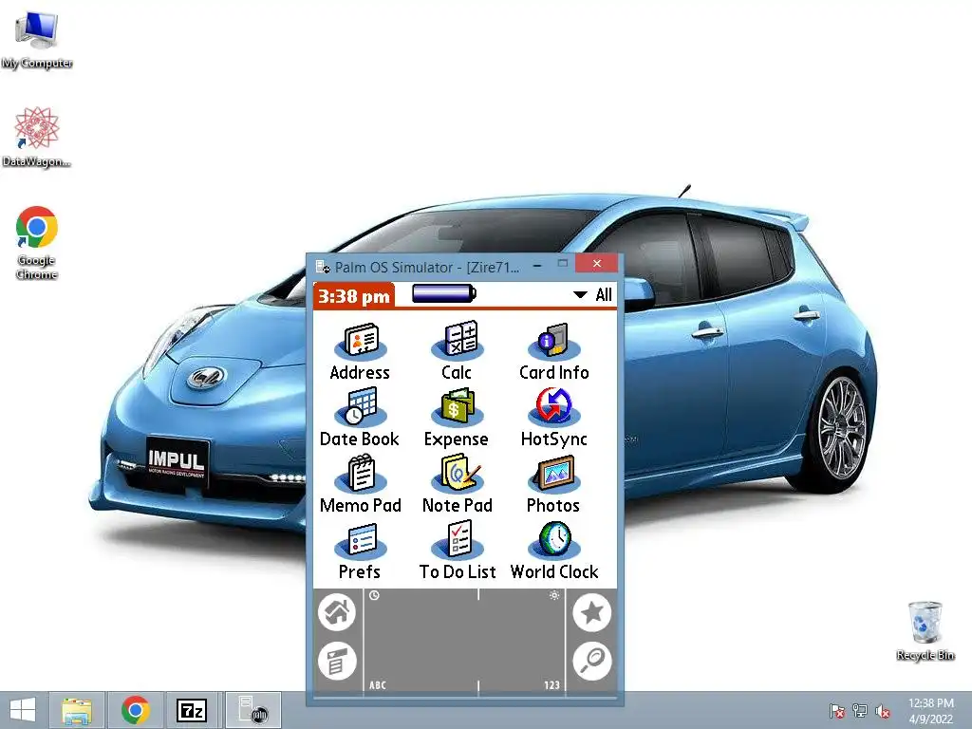
Task: Expand the All category dropdown
Action: coord(593,295)
